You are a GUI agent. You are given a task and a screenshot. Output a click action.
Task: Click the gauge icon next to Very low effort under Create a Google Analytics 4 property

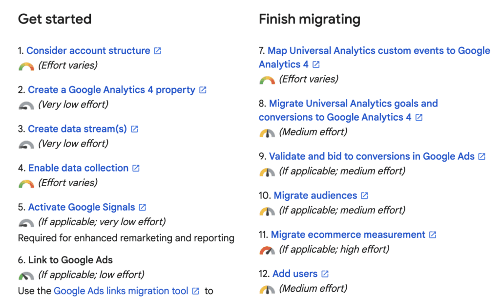point(26,106)
